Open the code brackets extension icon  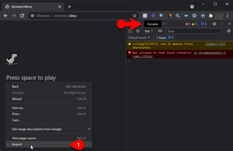(x=145, y=16)
